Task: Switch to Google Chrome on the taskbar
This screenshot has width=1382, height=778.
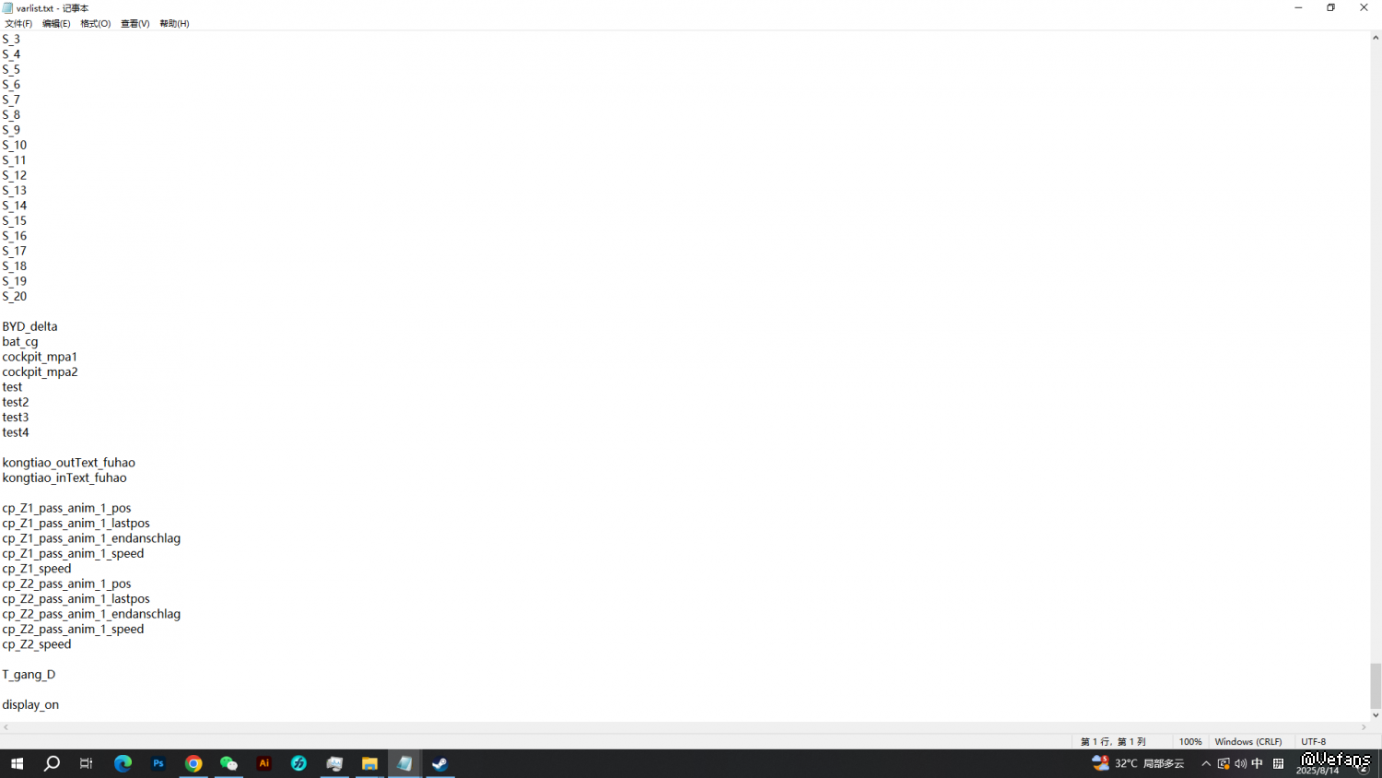Action: pyautogui.click(x=193, y=763)
